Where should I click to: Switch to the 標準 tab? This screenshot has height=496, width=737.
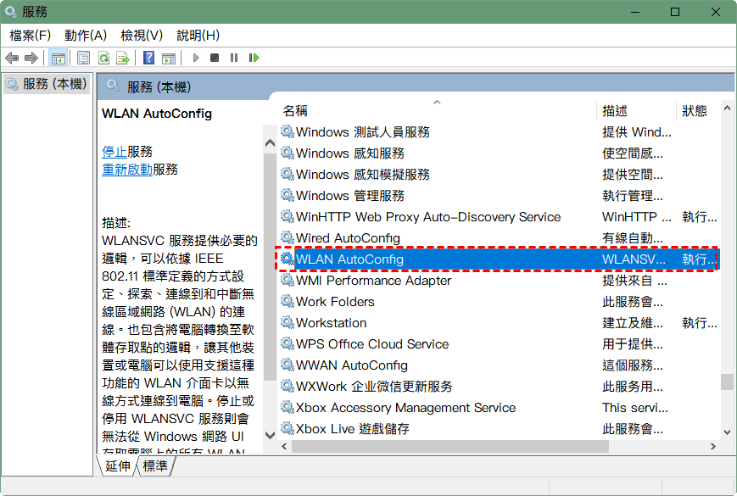click(x=155, y=466)
